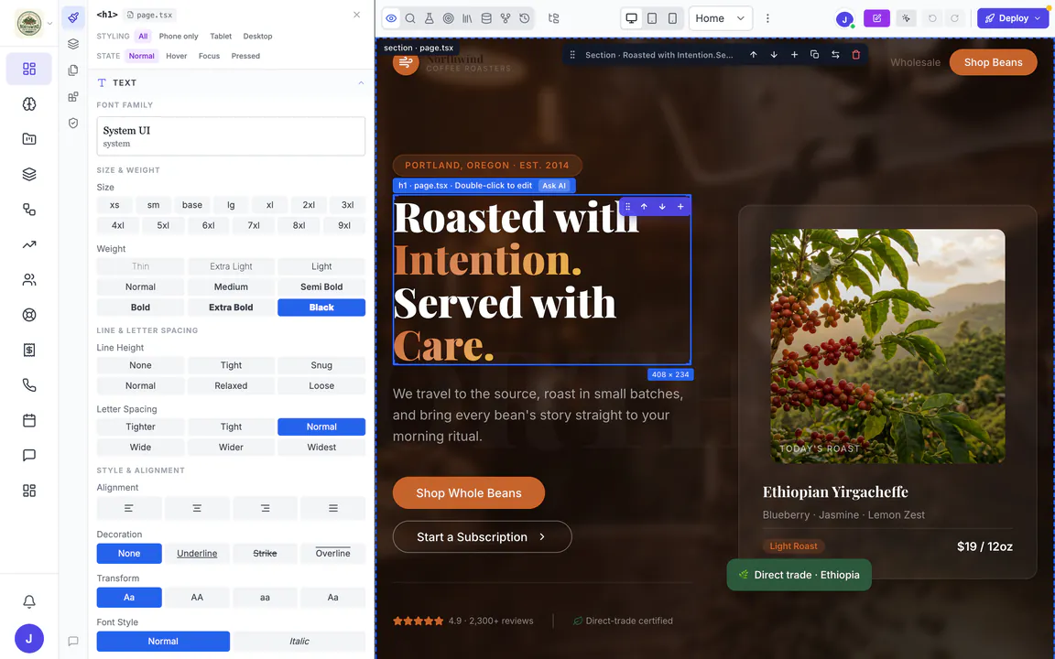The height and width of the screenshot is (659, 1055).
Task: Open the shield check icon in panel strip
Action: click(x=73, y=123)
